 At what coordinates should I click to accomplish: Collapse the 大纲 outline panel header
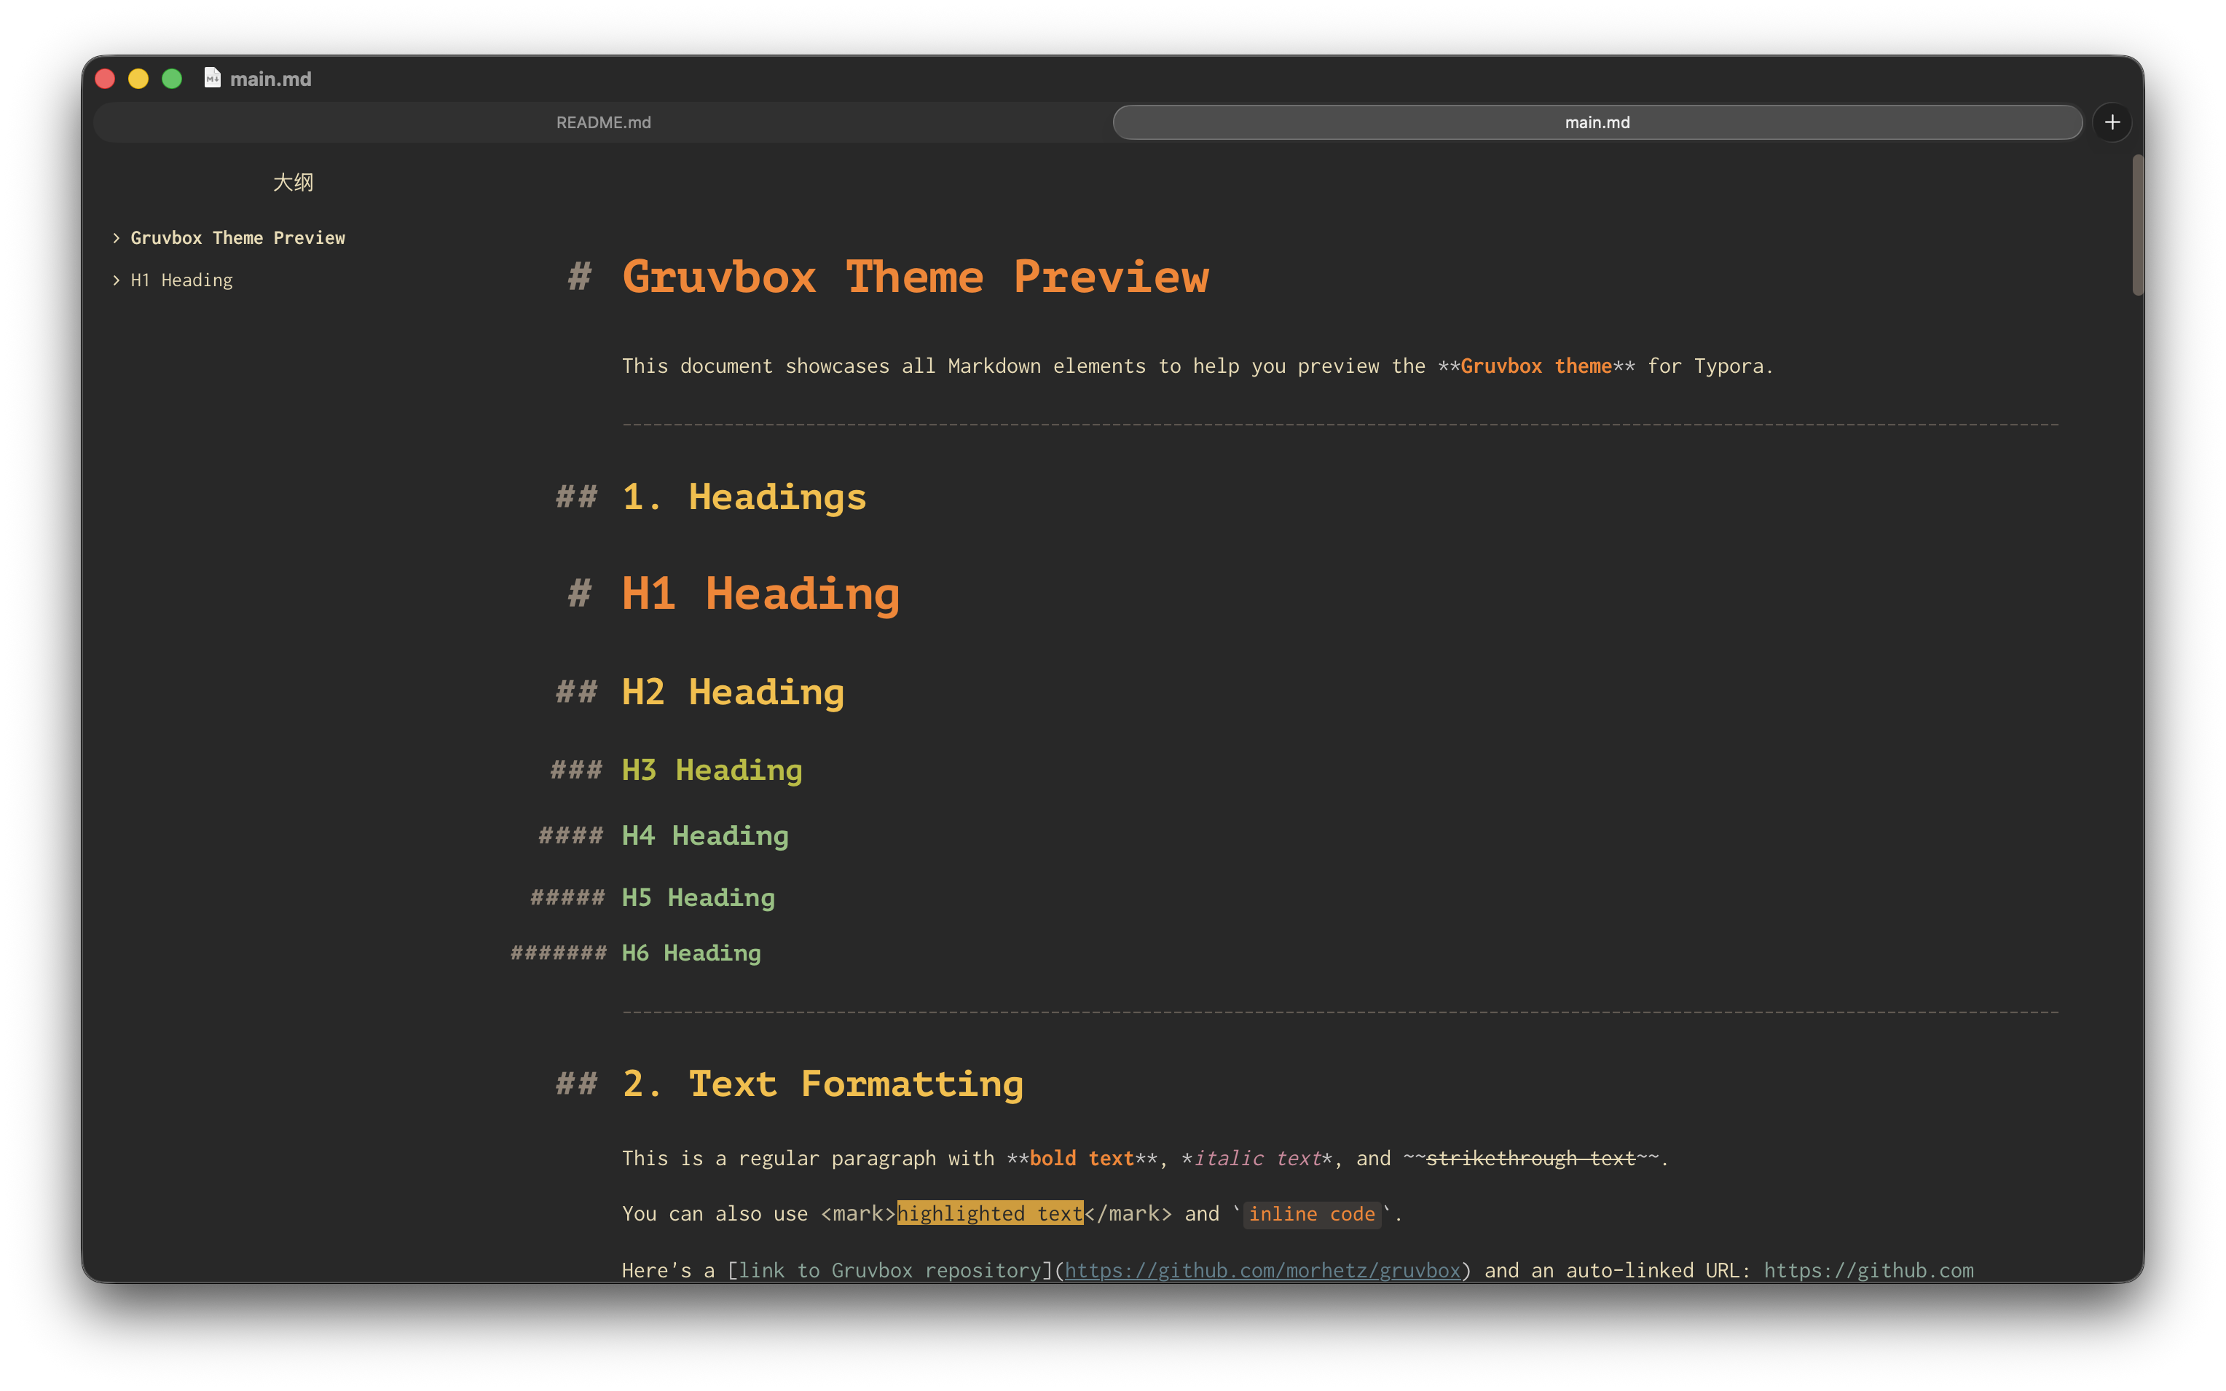pyautogui.click(x=293, y=182)
